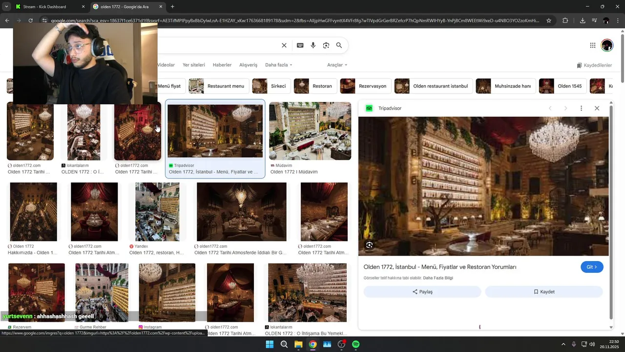This screenshot has width=625, height=352.
Task: Open the Instagram image result thumbnail
Action: [167, 292]
